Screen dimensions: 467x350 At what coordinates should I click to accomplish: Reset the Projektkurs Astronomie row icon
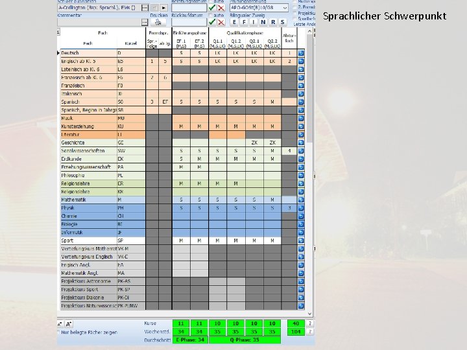click(301, 281)
